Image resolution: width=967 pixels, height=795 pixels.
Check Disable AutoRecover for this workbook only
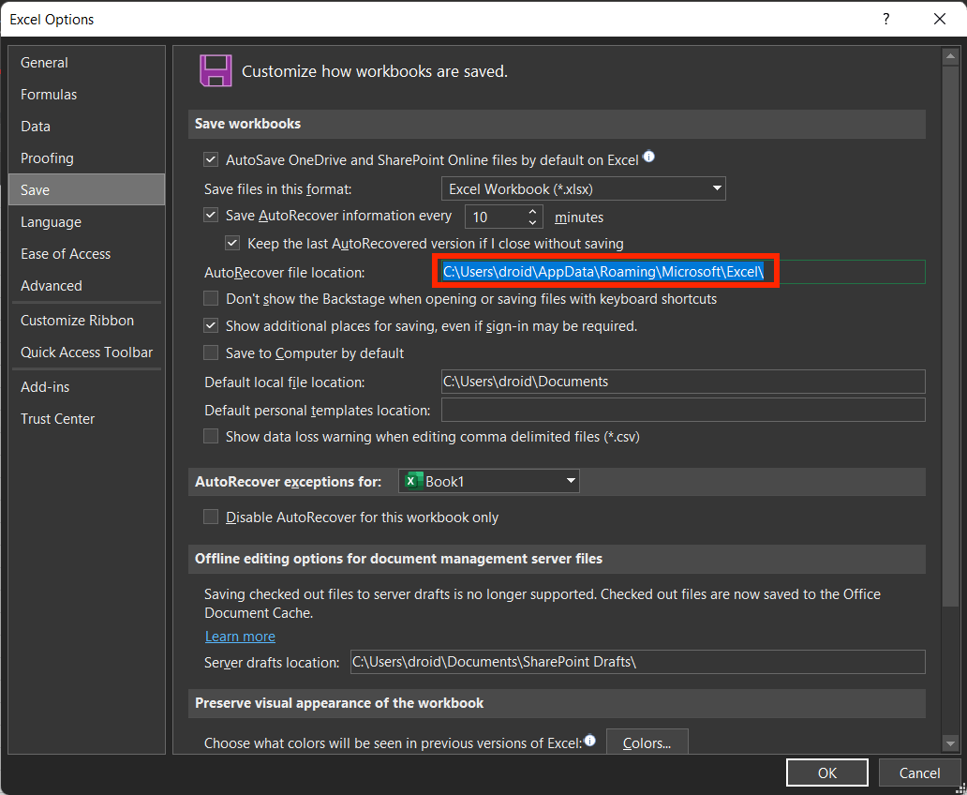coord(211,517)
